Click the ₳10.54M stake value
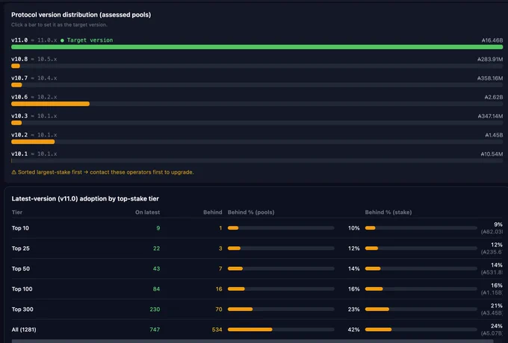508x343 pixels. [492, 154]
